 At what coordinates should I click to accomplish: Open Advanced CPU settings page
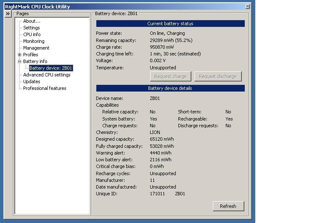point(47,75)
